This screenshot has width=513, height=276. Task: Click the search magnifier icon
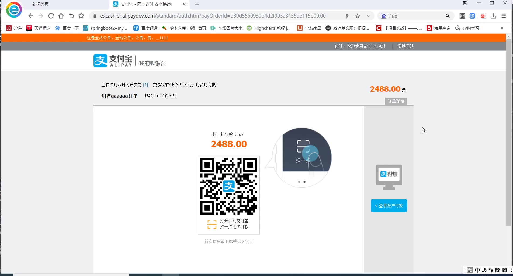pyautogui.click(x=448, y=16)
